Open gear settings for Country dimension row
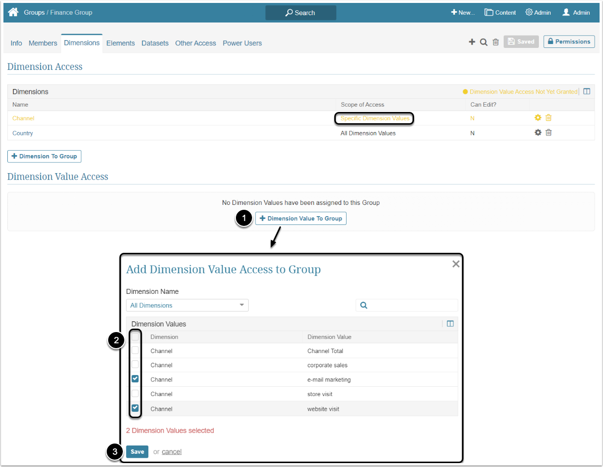 [538, 133]
